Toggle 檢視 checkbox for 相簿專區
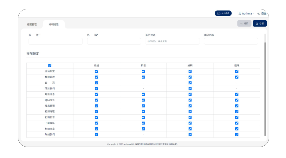Image resolution: width=286 pixels, height=158 pixels. [96, 112]
